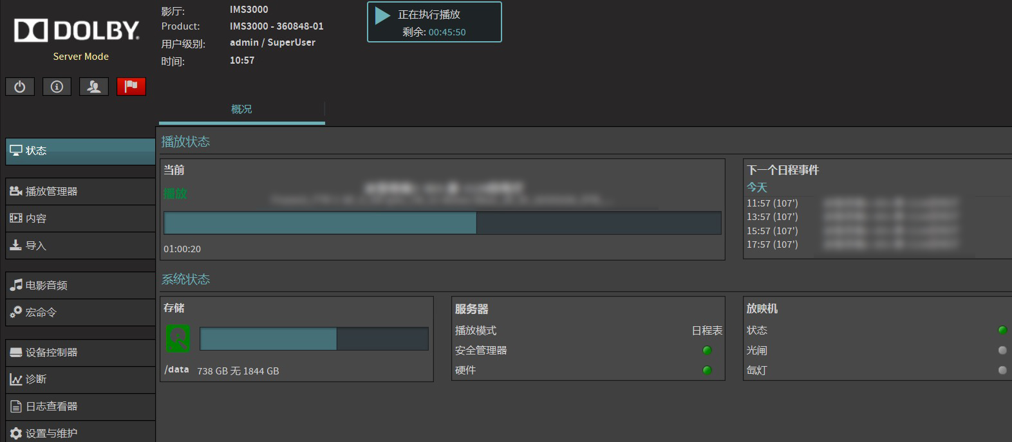Image resolution: width=1012 pixels, height=442 pixels.
Task: Open 播放管理器 playback manager
Action: pyautogui.click(x=80, y=191)
